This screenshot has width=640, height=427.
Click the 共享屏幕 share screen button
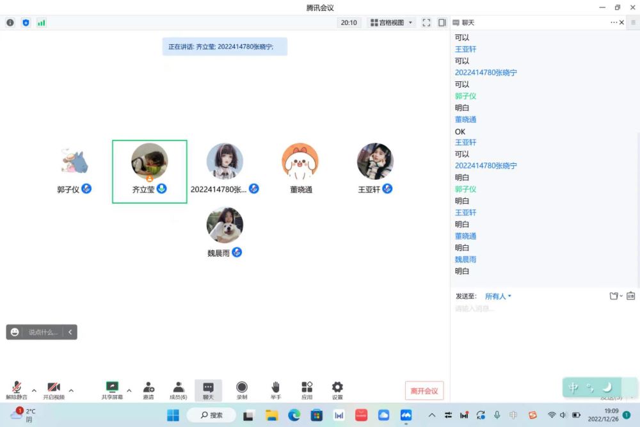(x=112, y=390)
